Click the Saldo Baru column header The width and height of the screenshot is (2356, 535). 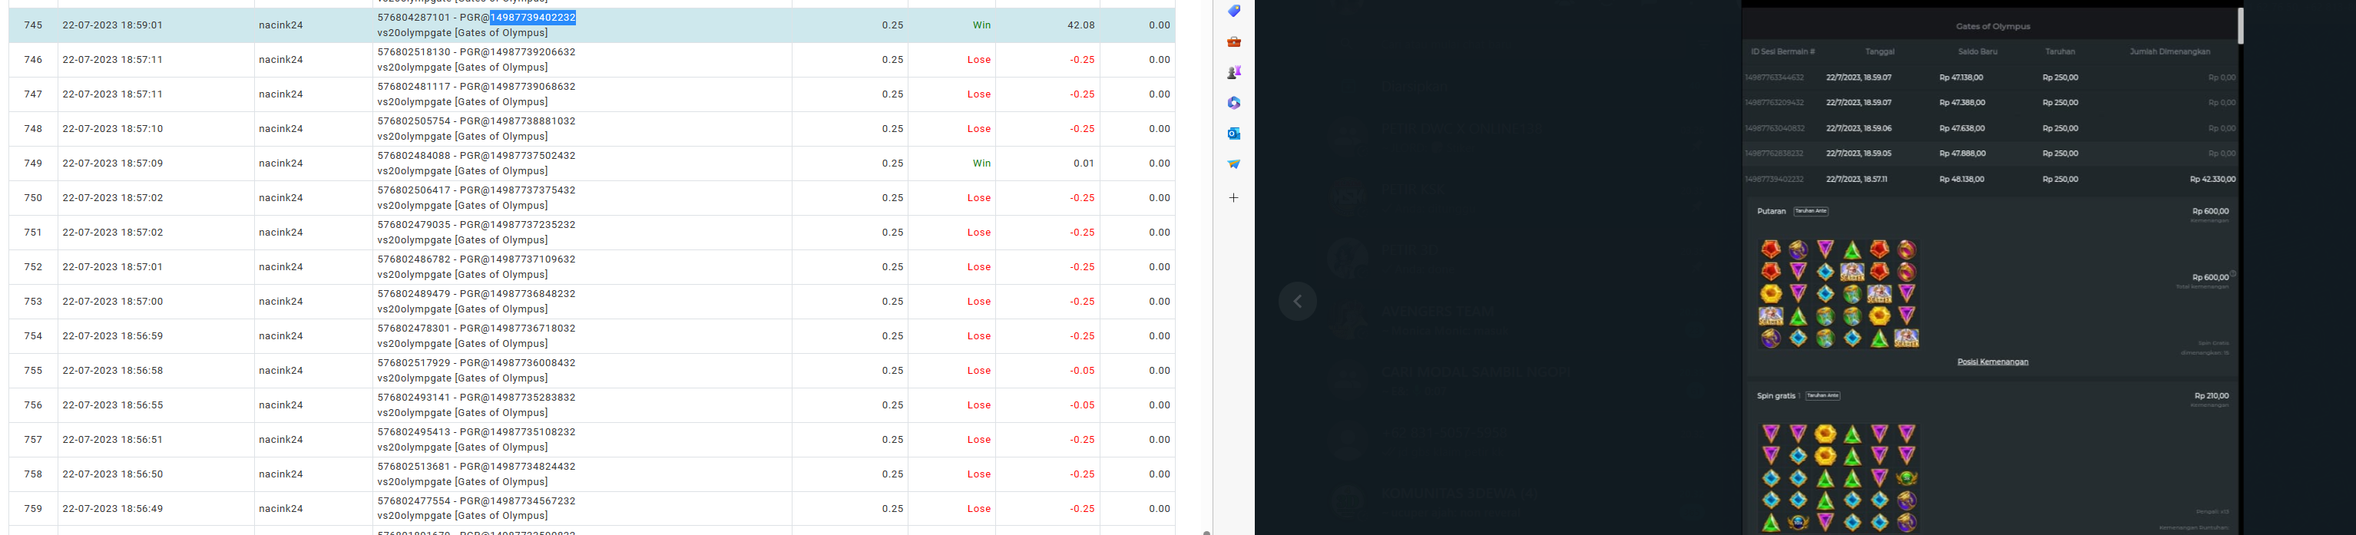coord(1977,52)
